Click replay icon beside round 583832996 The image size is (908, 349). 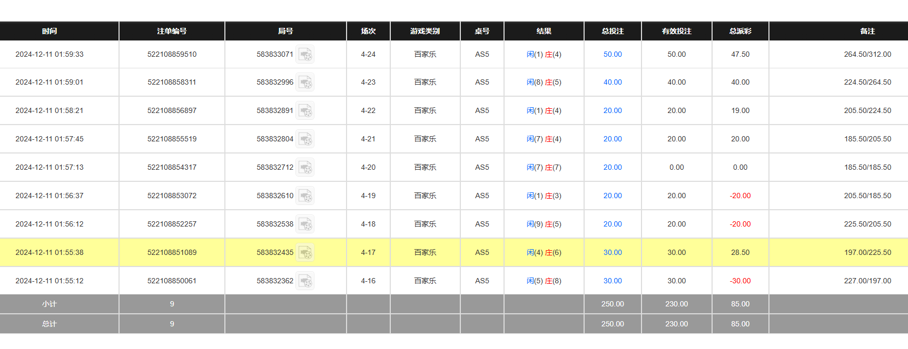pyautogui.click(x=305, y=83)
